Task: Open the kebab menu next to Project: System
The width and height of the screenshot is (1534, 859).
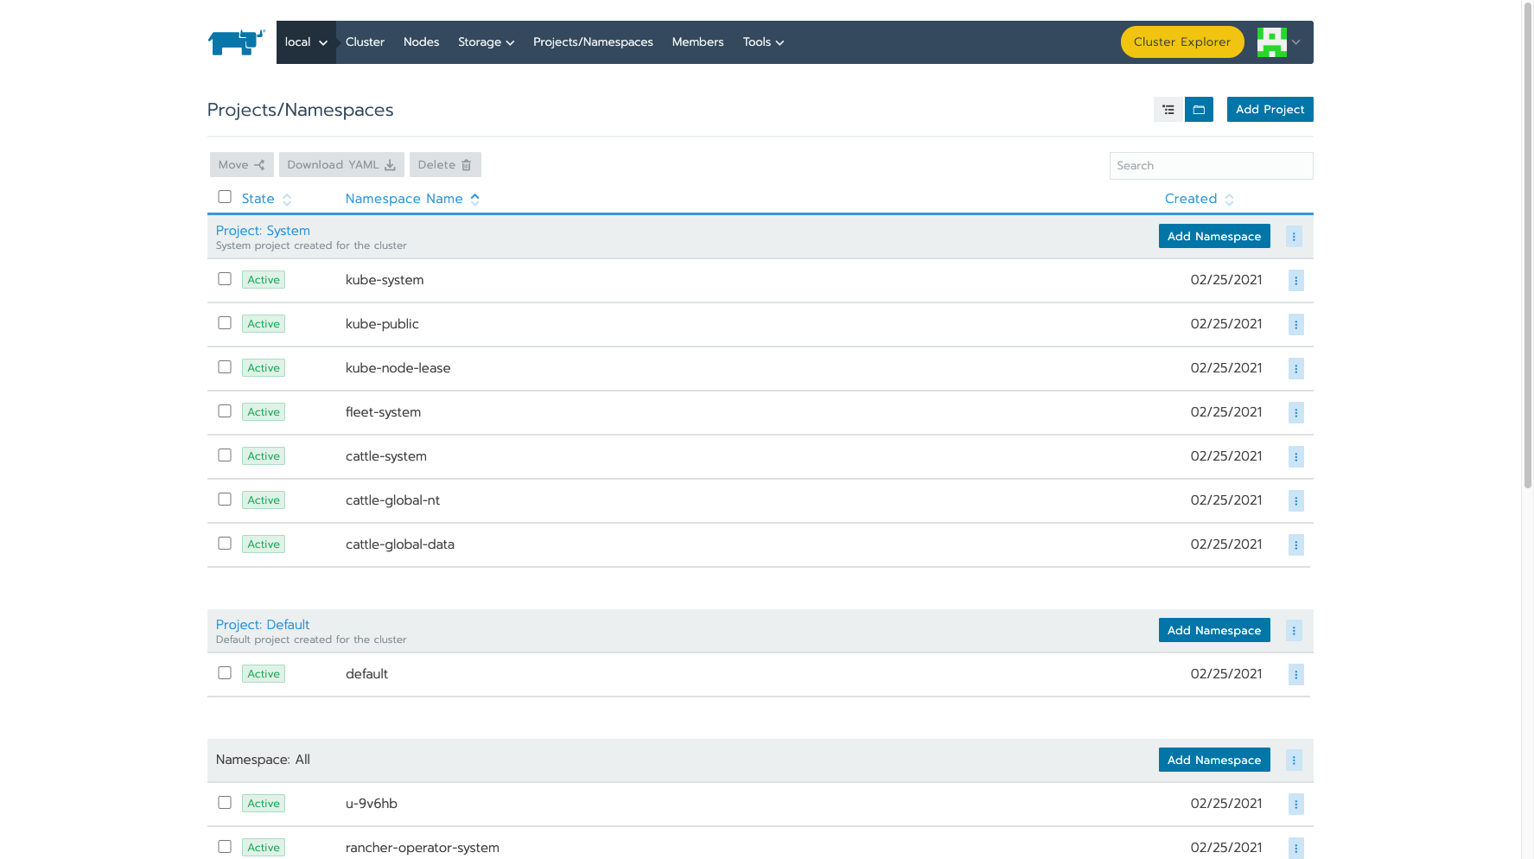Action: tap(1294, 236)
